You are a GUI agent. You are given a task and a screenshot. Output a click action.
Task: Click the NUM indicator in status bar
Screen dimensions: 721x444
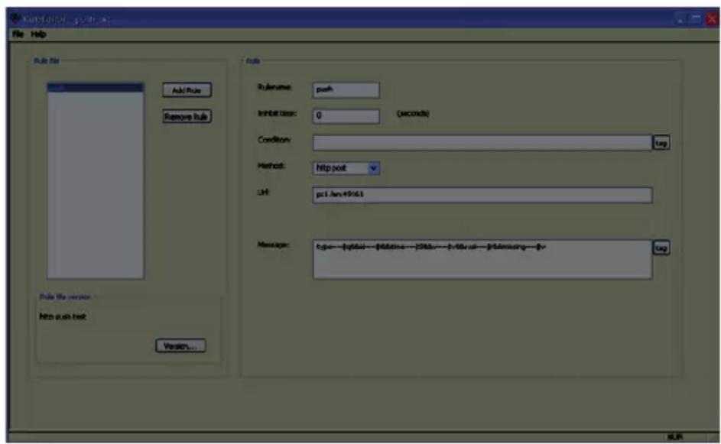675,436
